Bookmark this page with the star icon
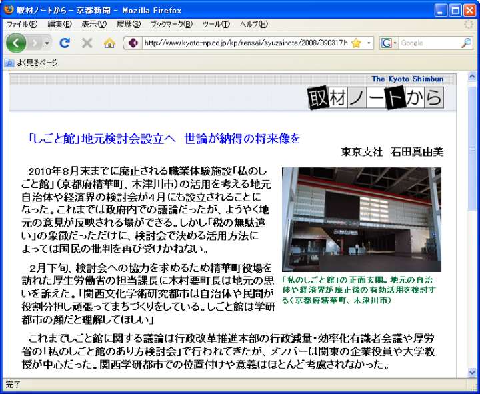Screen dimensions: 480x394 coord(356,43)
